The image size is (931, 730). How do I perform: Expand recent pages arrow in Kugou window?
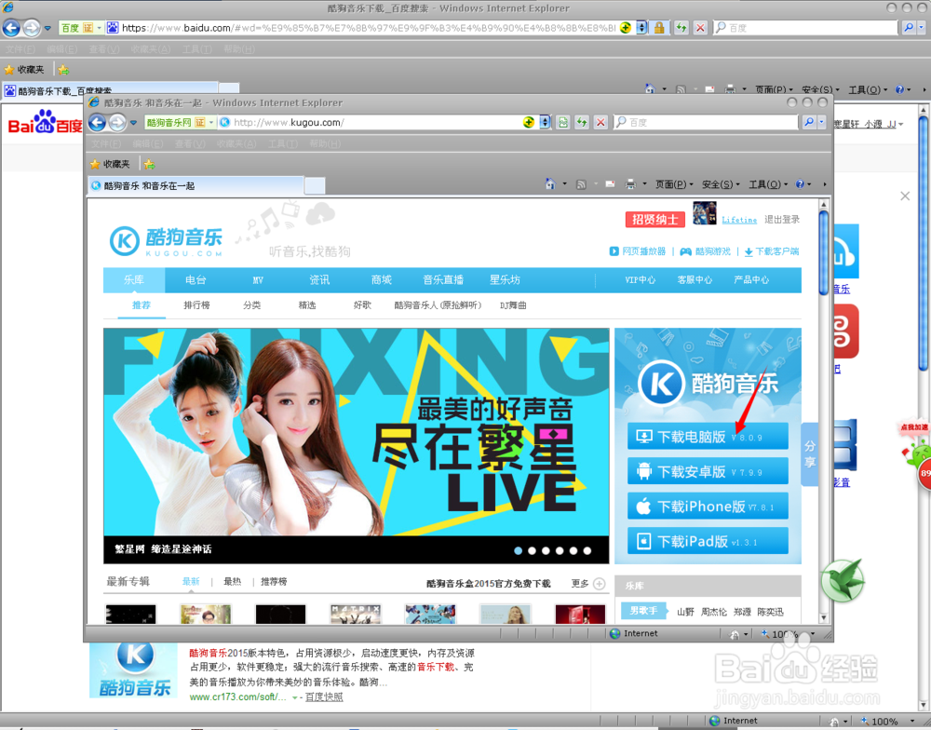133,123
